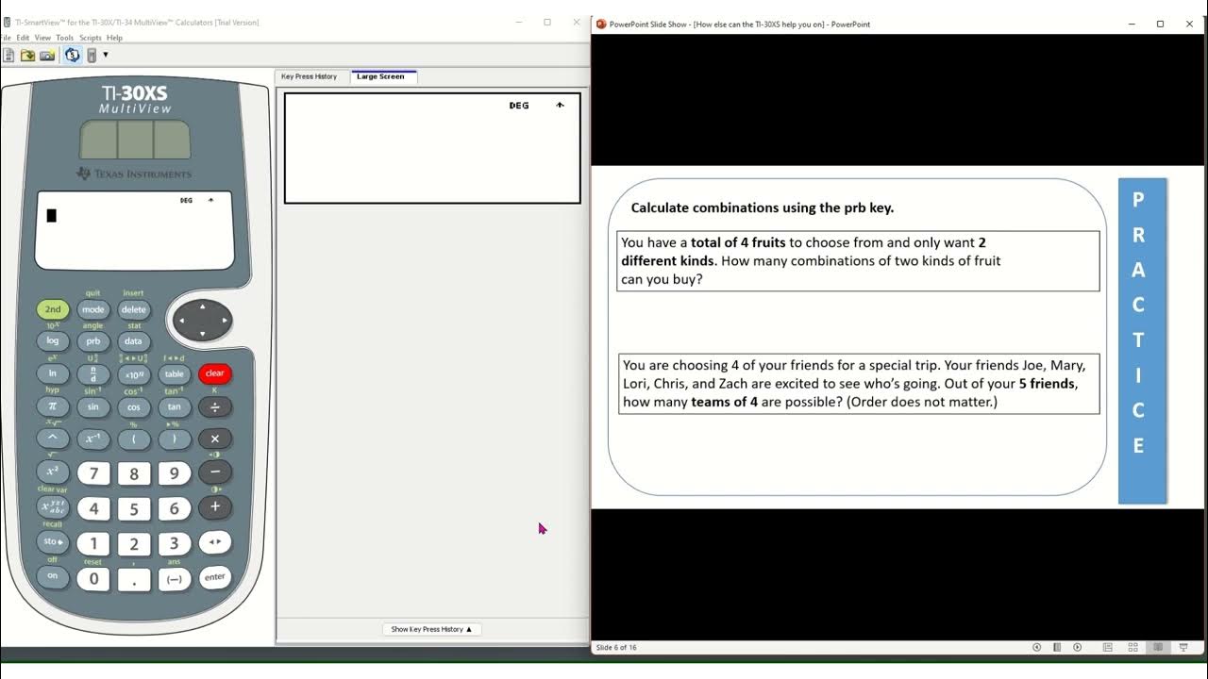
Task: Click the right arrow on navigation pad
Action: 224,321
